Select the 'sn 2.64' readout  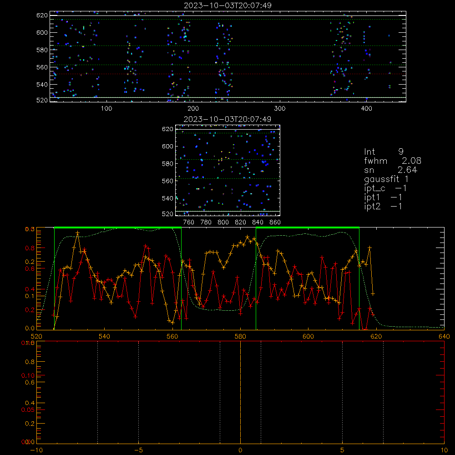(x=390, y=170)
